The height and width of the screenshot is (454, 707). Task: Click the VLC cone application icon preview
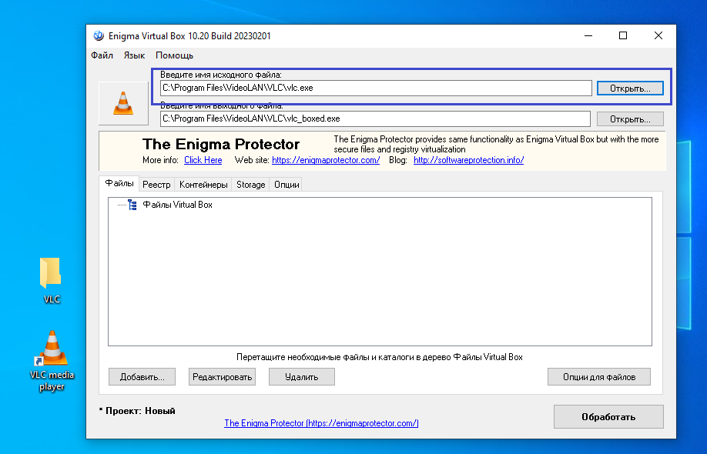point(123,103)
